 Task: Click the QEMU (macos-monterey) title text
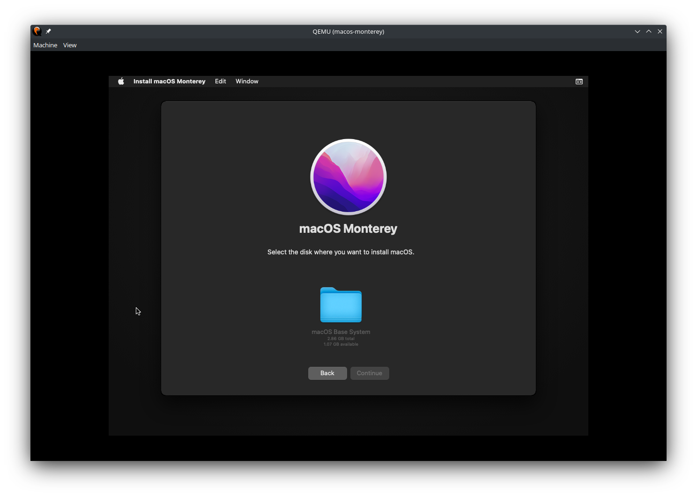point(348,31)
